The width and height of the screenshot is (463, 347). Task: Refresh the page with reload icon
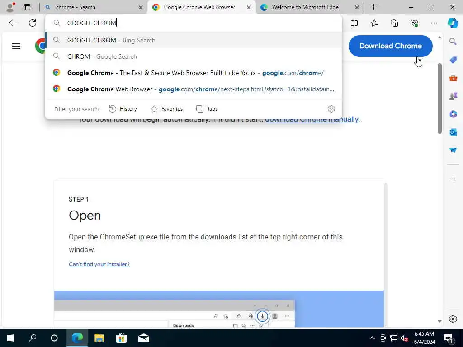[x=33, y=23]
